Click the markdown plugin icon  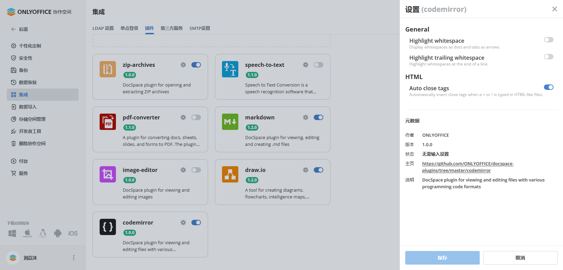point(230,122)
